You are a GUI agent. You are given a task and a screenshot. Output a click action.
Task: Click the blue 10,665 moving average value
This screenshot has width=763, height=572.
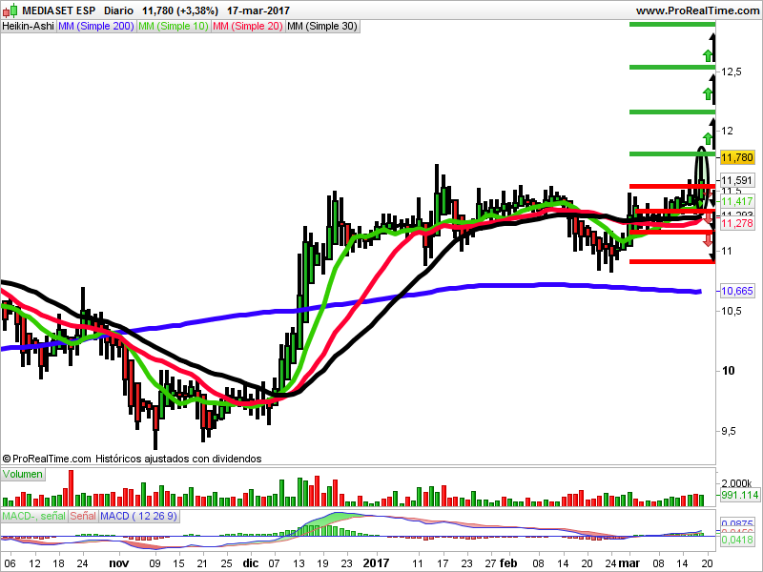(737, 291)
